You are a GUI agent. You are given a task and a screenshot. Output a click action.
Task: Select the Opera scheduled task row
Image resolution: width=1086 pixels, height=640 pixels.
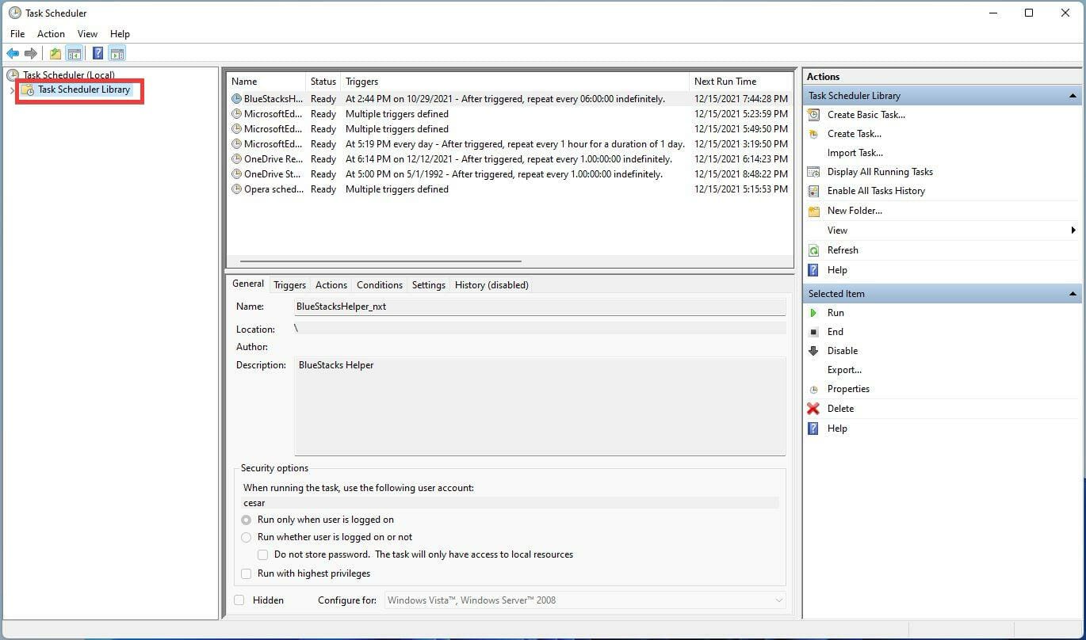(x=273, y=189)
